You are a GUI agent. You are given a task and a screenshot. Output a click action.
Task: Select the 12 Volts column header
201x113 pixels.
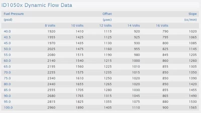105,25
